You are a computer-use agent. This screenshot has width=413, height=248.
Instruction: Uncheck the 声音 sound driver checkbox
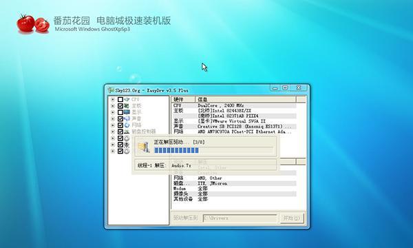[120, 118]
